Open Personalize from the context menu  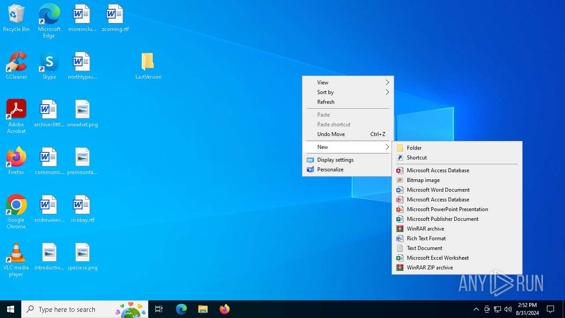pyautogui.click(x=348, y=170)
